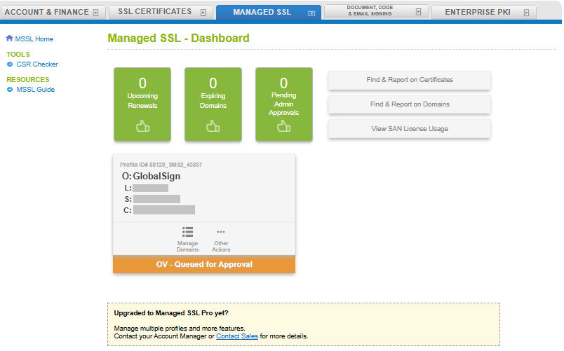Viewport: 564px width, 351px height.
Task: Open View SAN License Usage
Action: point(410,129)
